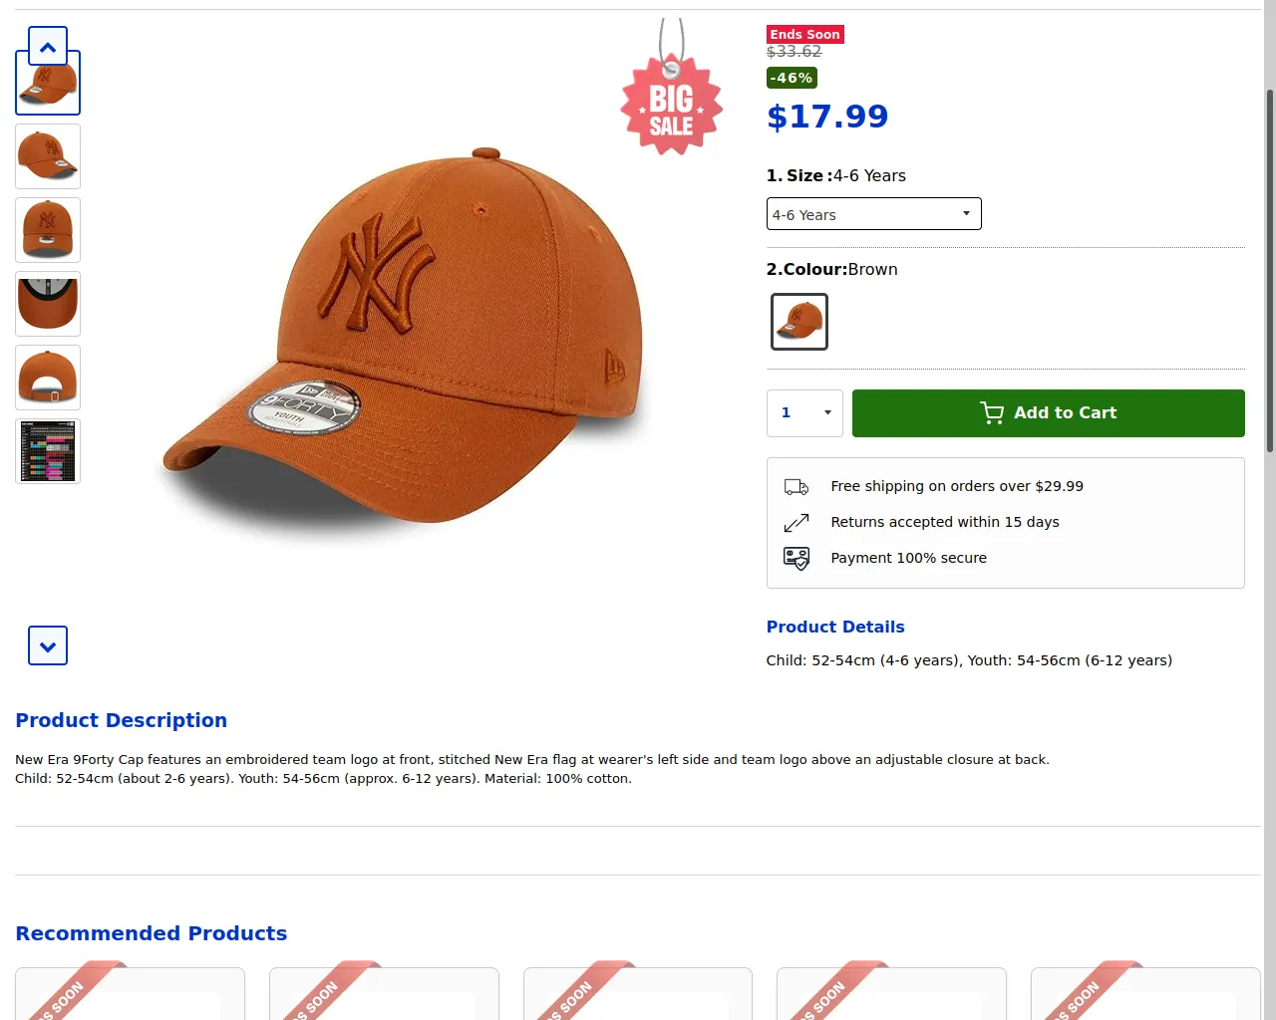Click the secure payment icon
Image resolution: width=1276 pixels, height=1020 pixels.
[x=797, y=559]
